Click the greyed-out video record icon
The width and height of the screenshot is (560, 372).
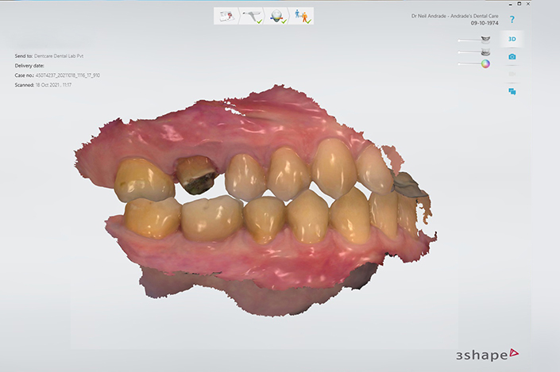(512, 75)
